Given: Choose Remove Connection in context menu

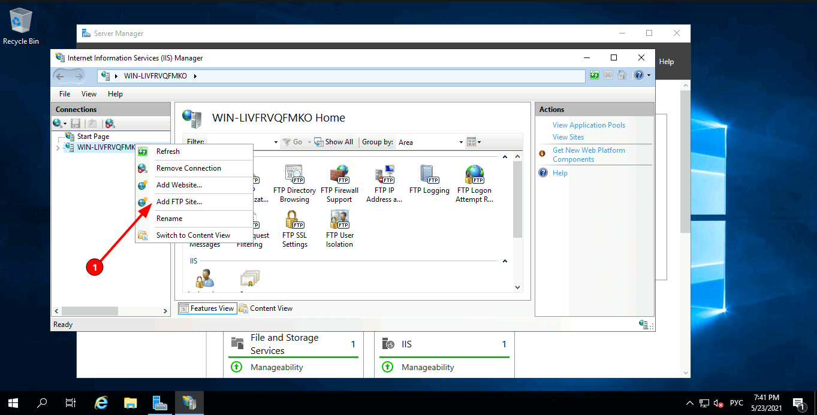Looking at the screenshot, I should [194, 168].
